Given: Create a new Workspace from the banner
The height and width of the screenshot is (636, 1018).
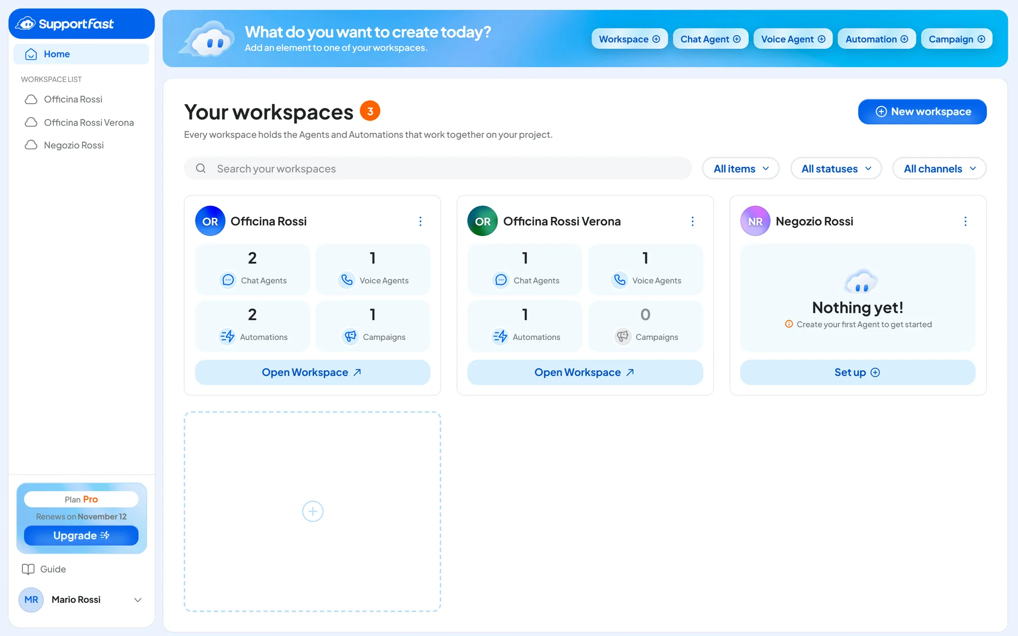Looking at the screenshot, I should [x=629, y=39].
